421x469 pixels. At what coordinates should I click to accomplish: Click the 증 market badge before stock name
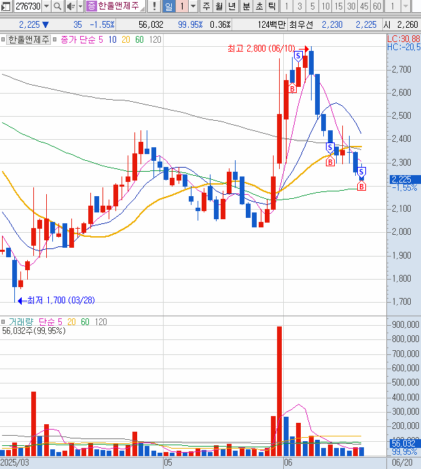click(x=91, y=7)
